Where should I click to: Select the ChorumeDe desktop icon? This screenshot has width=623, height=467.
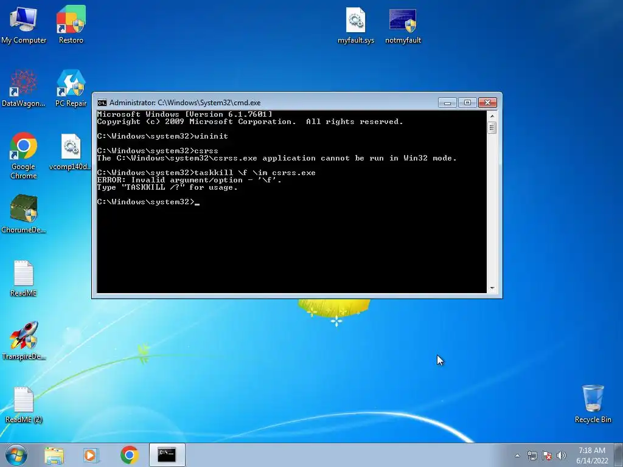[24, 213]
